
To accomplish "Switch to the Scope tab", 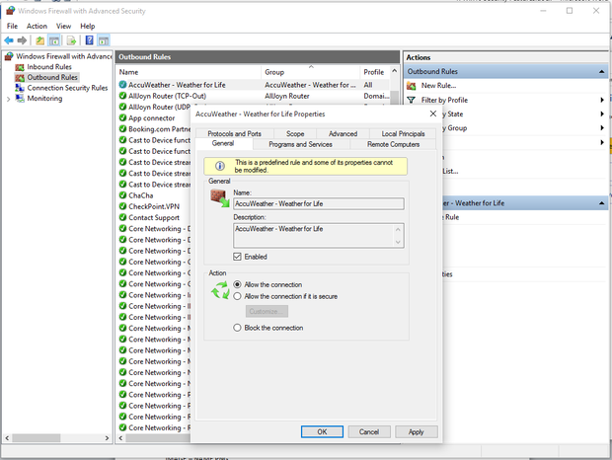I will [295, 133].
